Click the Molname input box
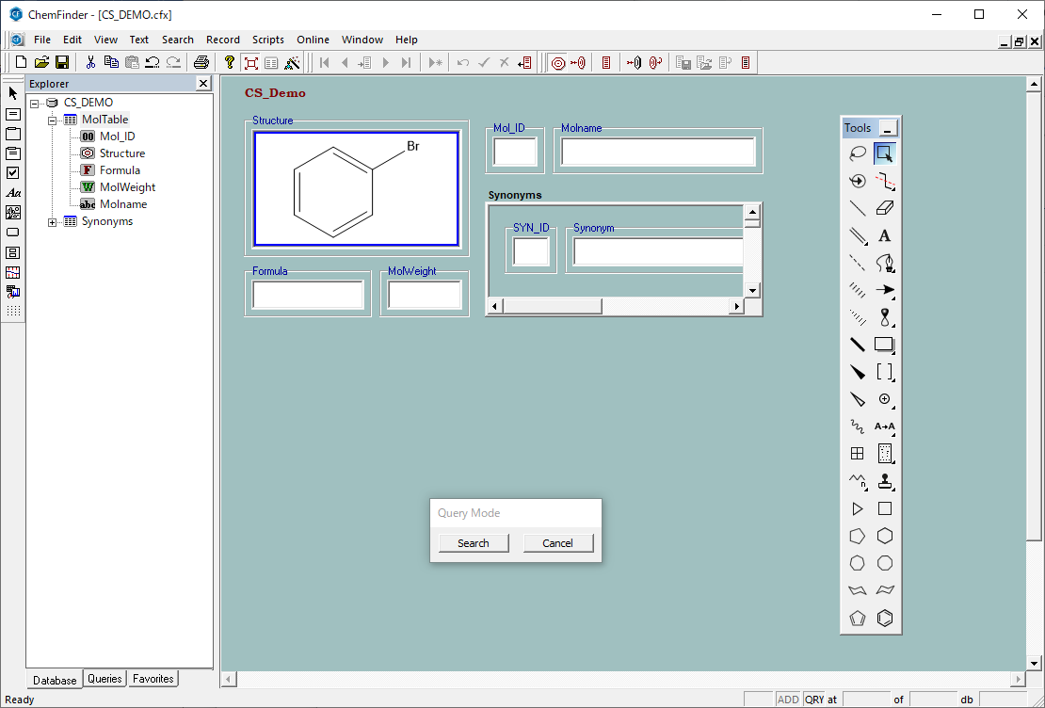1045x708 pixels. coord(658,152)
